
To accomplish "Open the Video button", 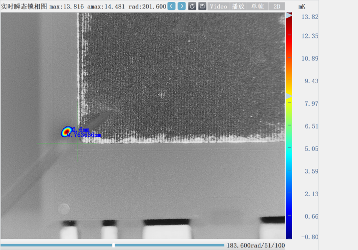I will 219,6.
